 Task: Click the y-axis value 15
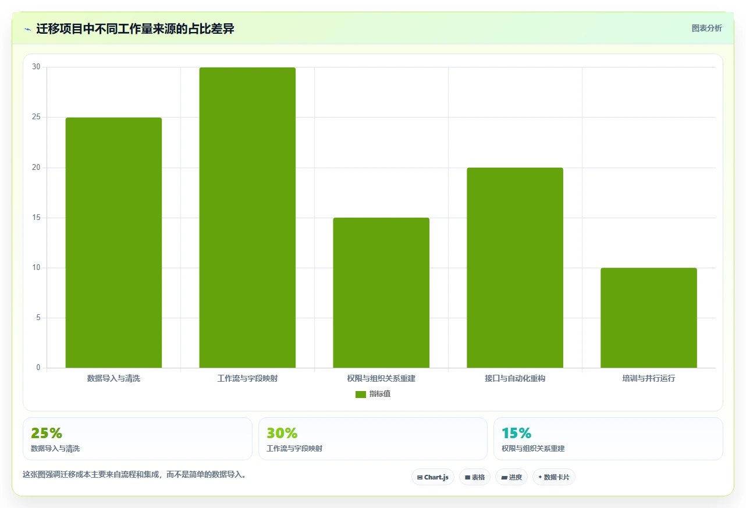(36, 218)
